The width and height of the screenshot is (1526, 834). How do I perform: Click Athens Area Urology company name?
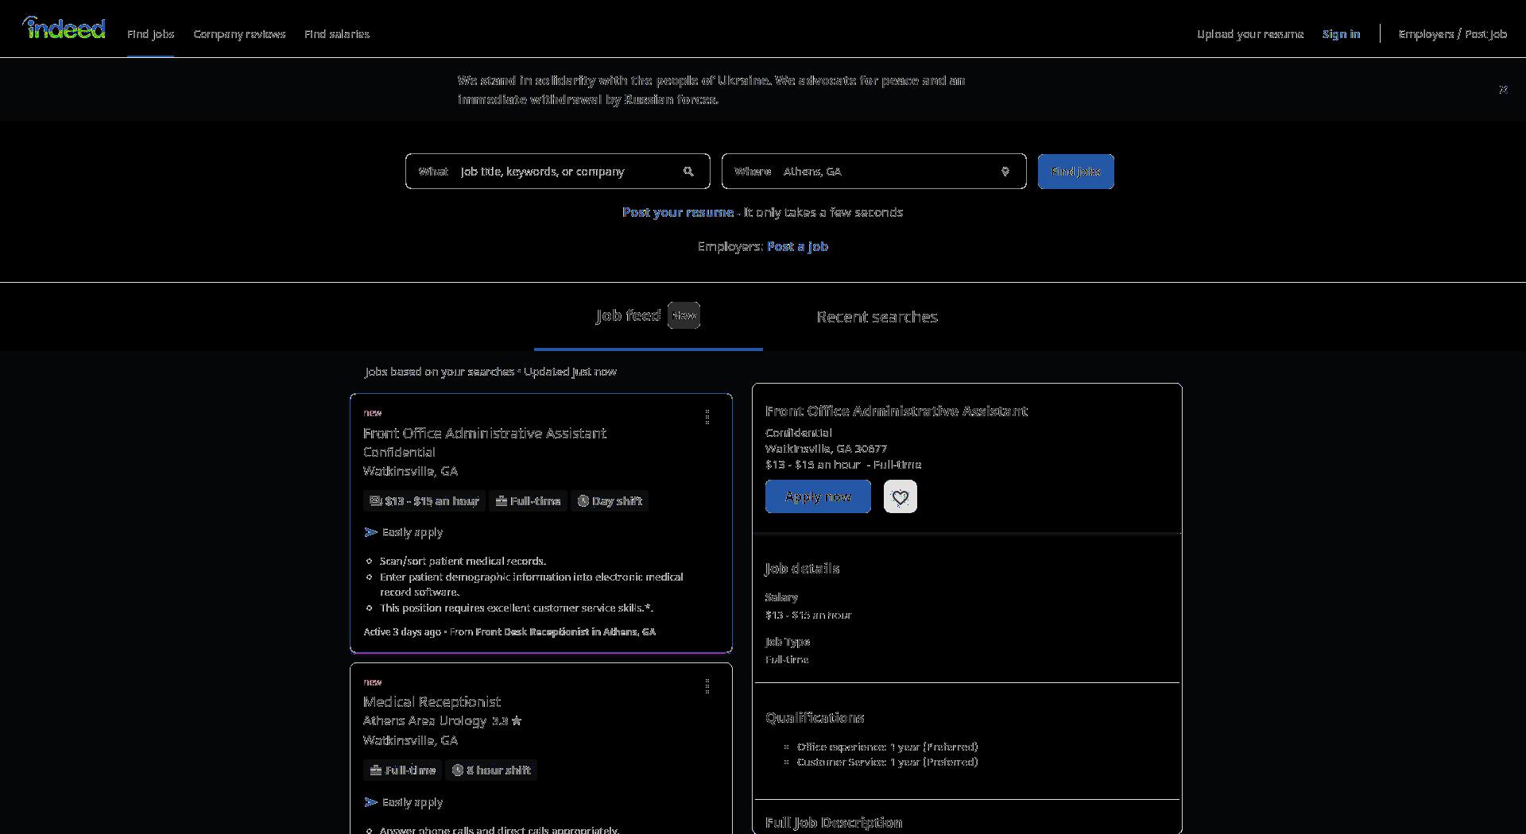coord(424,721)
